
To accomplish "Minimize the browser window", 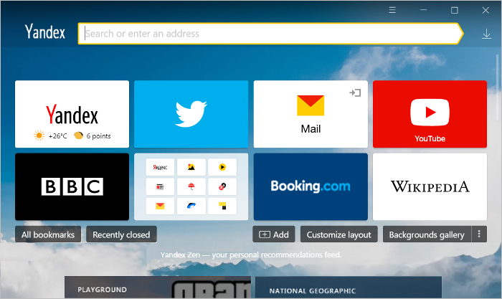I will click(x=423, y=10).
